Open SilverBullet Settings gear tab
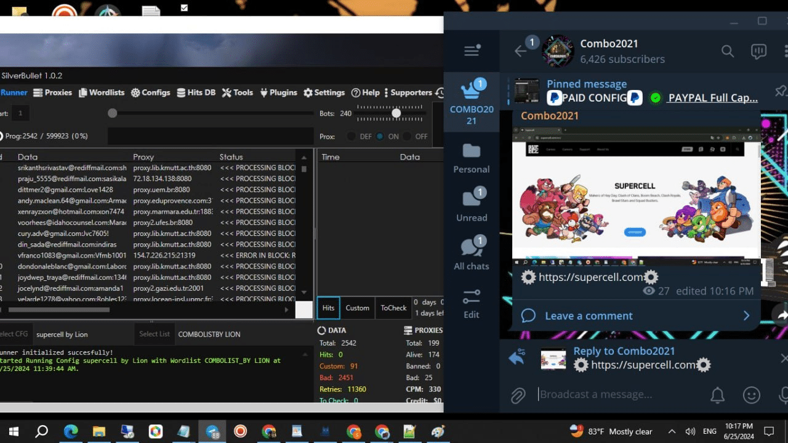The width and height of the screenshot is (788, 443). tap(324, 92)
